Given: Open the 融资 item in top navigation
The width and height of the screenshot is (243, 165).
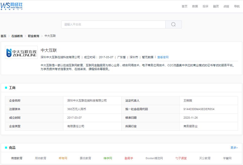Looking at the screenshot, I should (216, 6).
